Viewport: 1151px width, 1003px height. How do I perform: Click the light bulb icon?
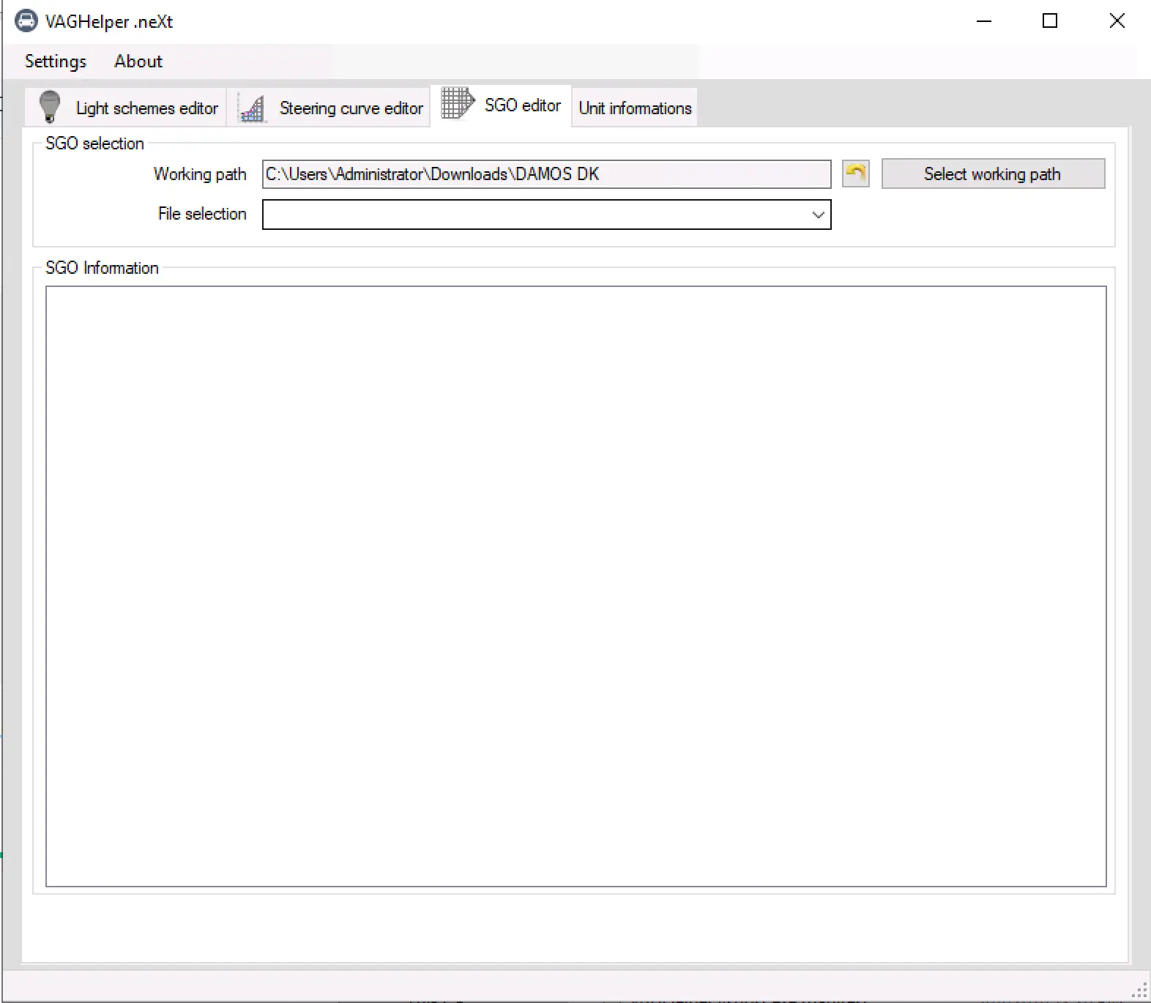pos(50,107)
